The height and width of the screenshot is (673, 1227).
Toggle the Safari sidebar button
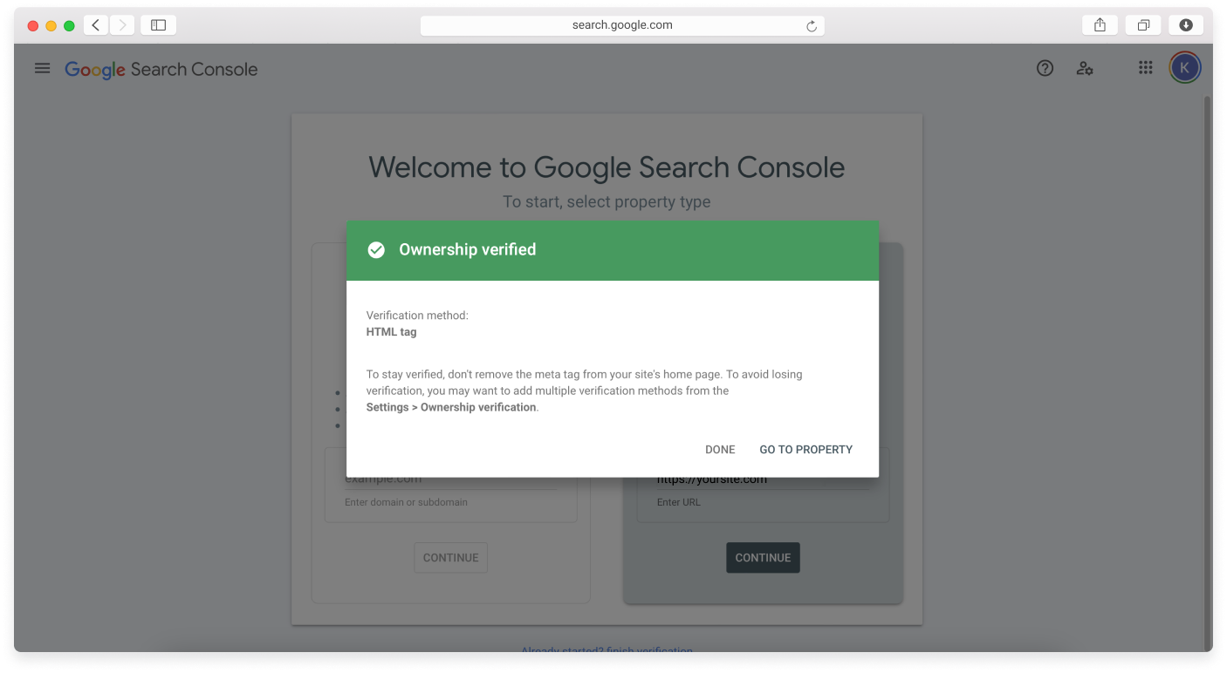(158, 25)
